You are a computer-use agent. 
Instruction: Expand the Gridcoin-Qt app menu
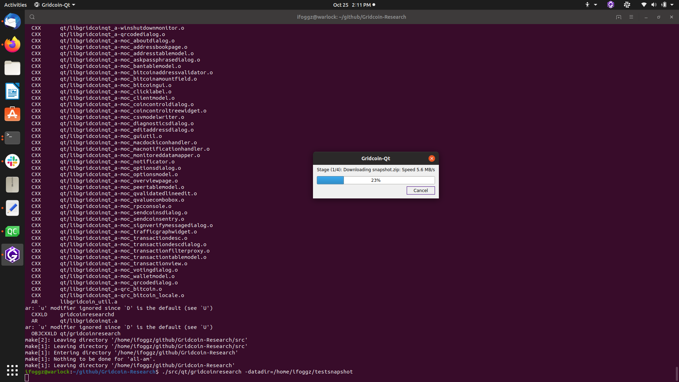[55, 5]
